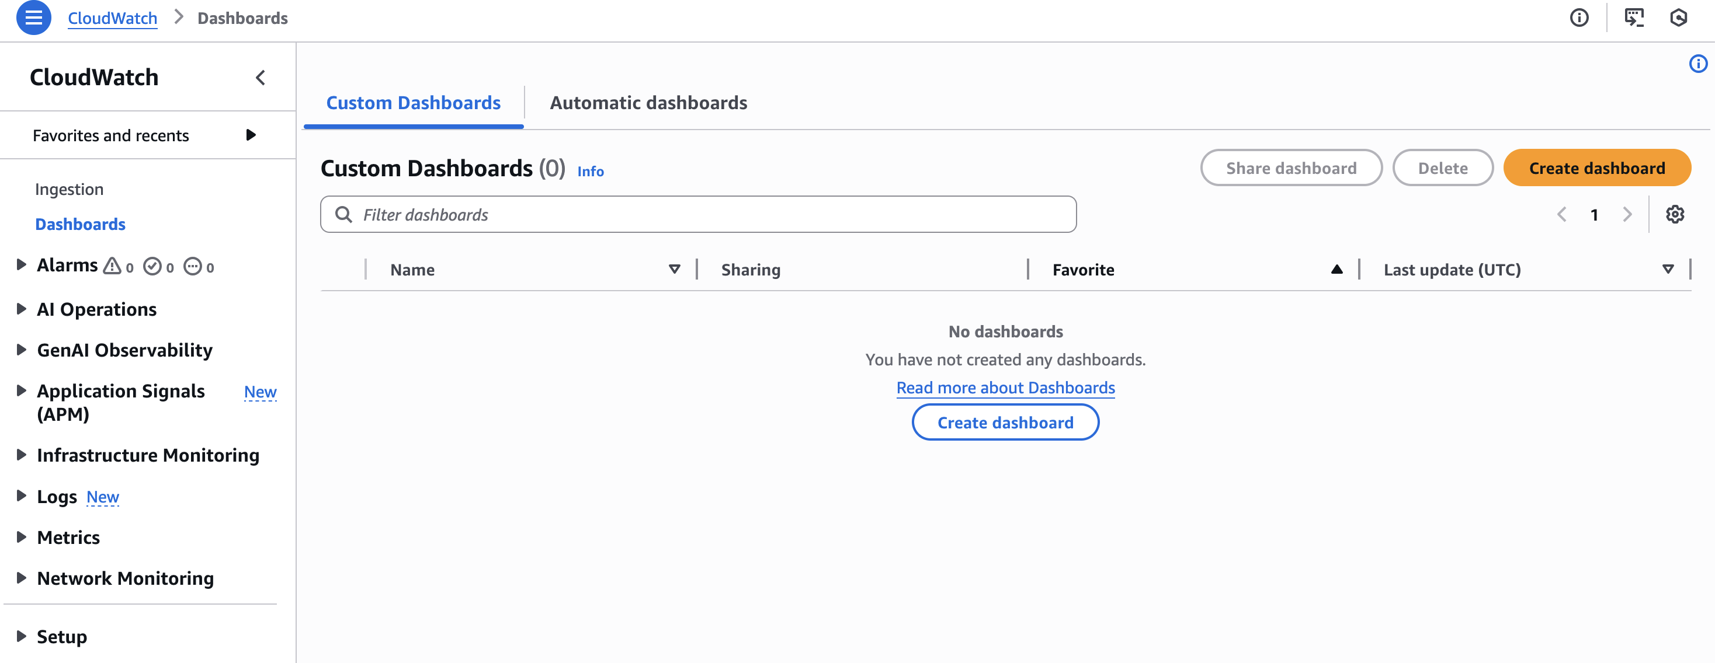1715x663 pixels.
Task: Go to next page arrow
Action: pyautogui.click(x=1627, y=215)
